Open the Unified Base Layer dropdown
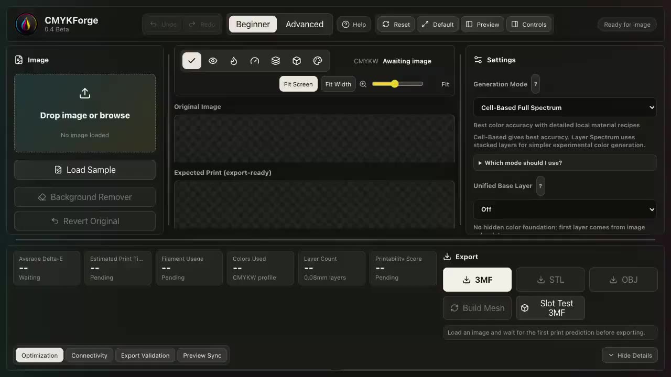This screenshot has width=671, height=377. pyautogui.click(x=565, y=209)
